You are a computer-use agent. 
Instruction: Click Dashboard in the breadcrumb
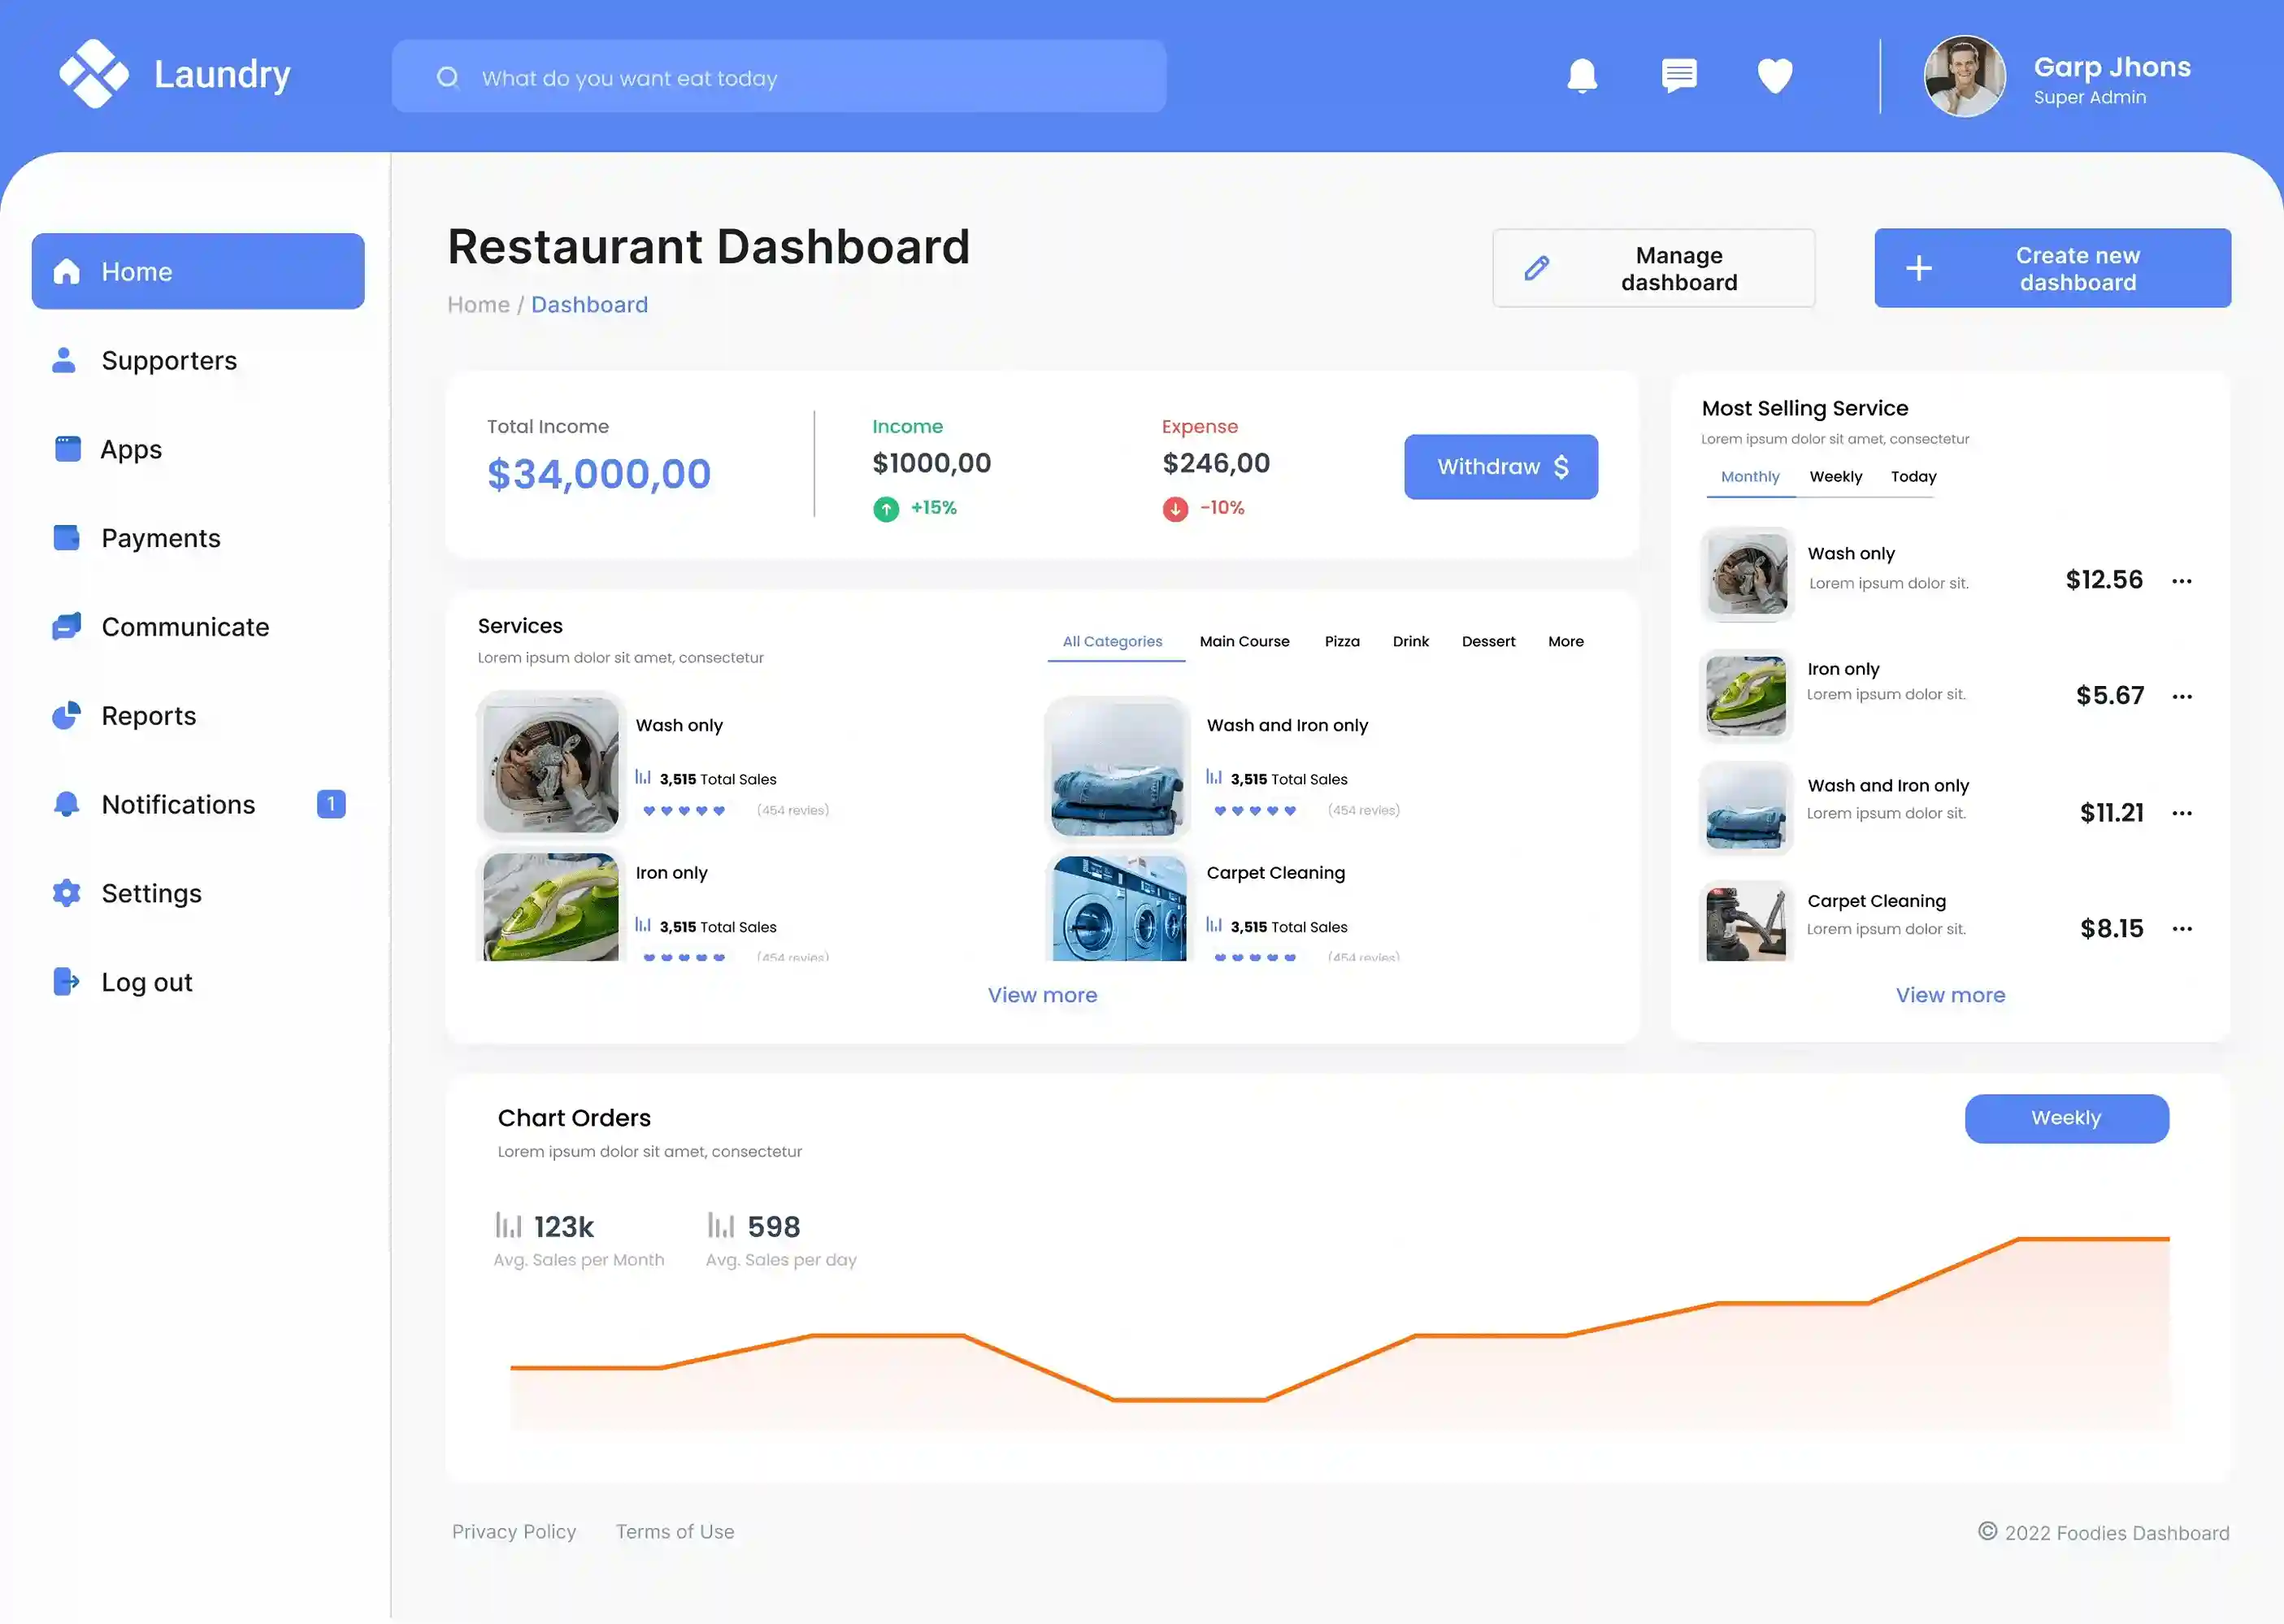(589, 305)
